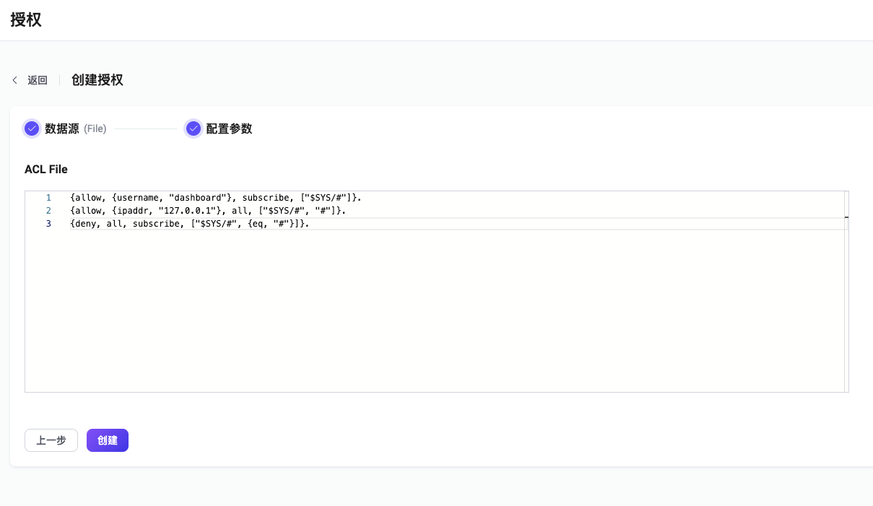The height and width of the screenshot is (506, 873).
Task: Click the 数据源 step checkmark icon
Action: pyautogui.click(x=32, y=128)
